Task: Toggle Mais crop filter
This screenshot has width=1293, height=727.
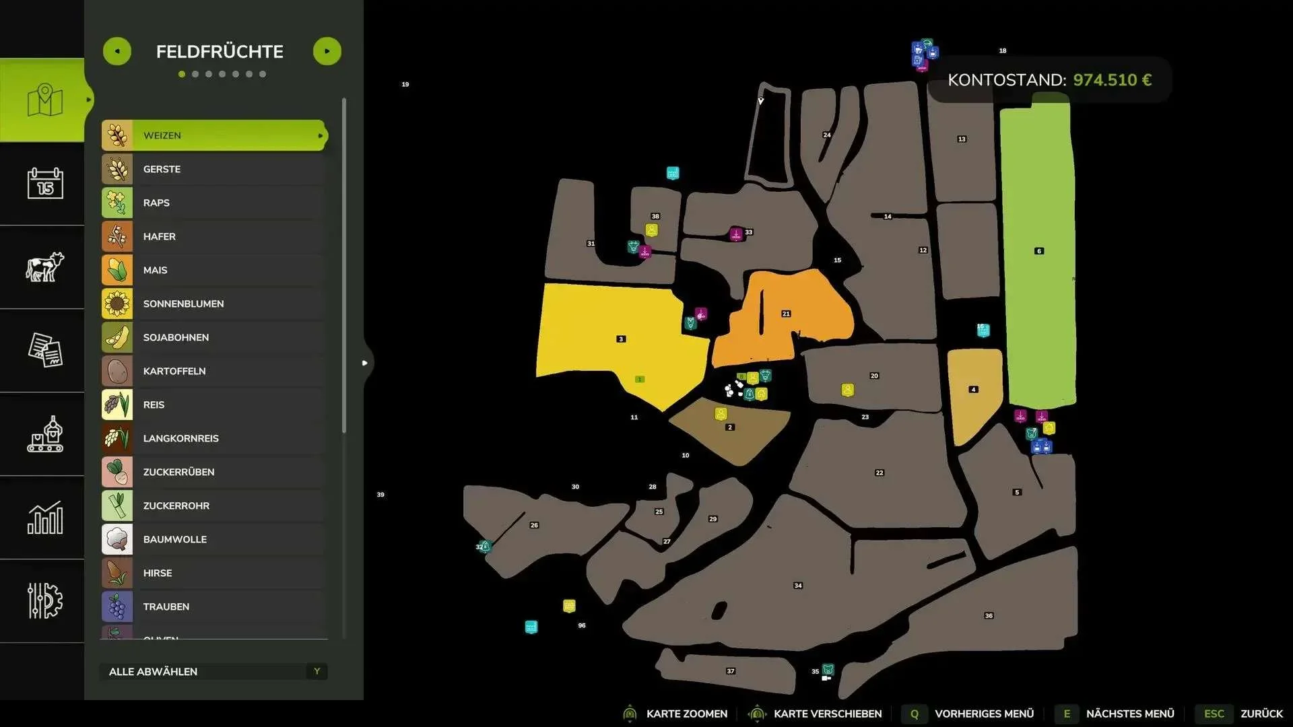Action: (214, 270)
